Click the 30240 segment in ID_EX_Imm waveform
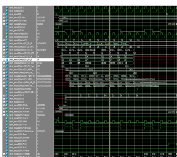Screen dimensions: 177x157 tap(121, 63)
